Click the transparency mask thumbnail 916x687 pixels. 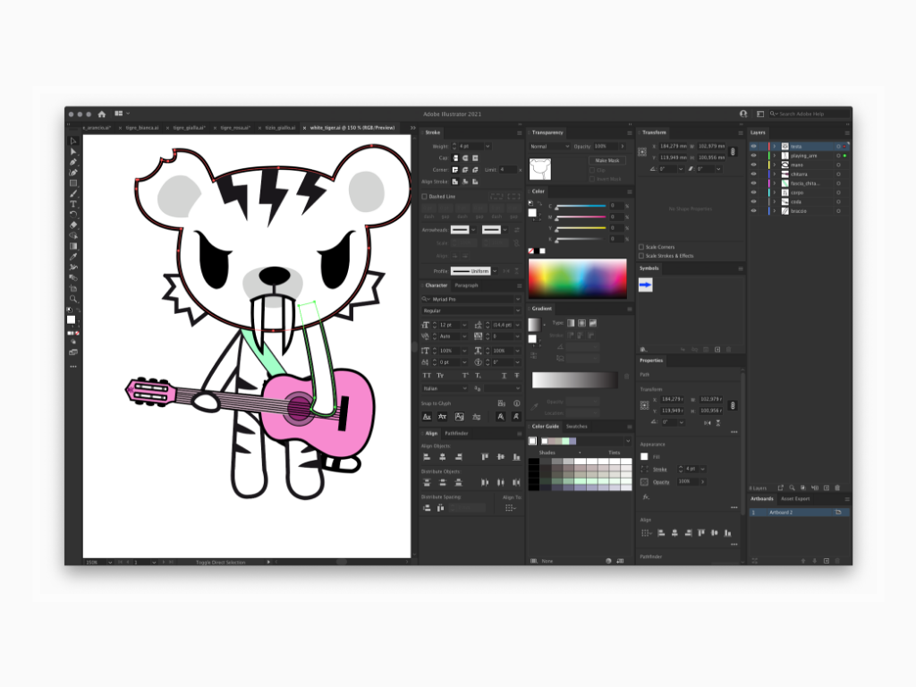pyautogui.click(x=540, y=169)
